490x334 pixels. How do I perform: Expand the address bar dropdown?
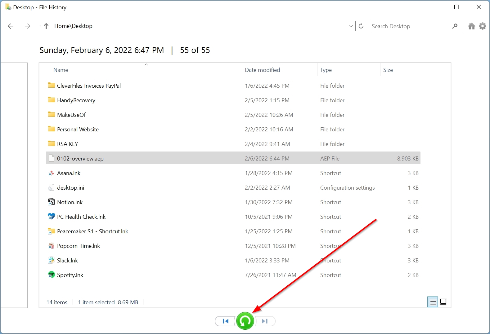pos(351,26)
